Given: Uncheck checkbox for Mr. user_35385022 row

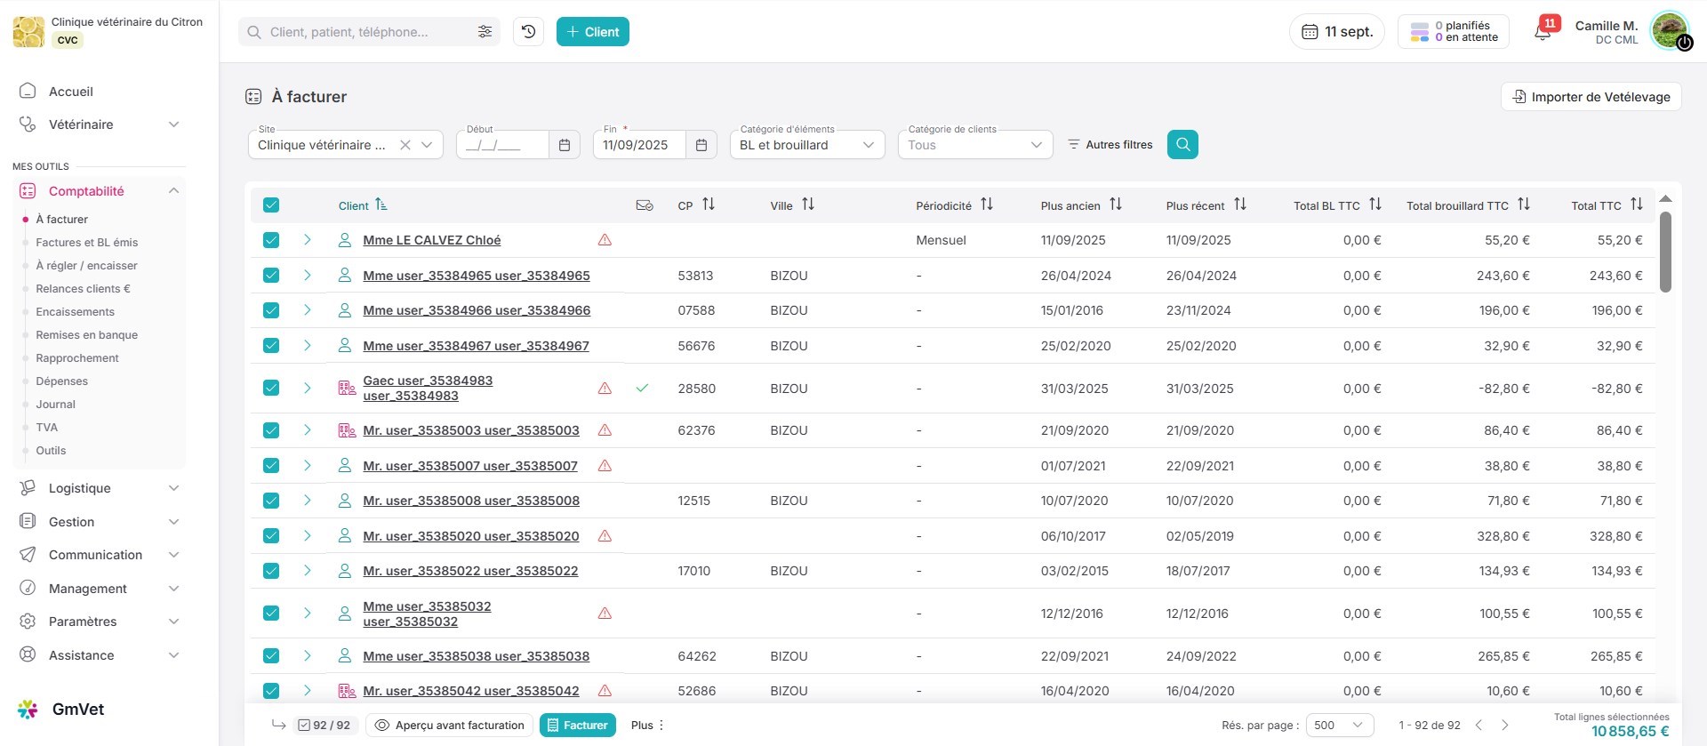Looking at the screenshot, I should tap(271, 571).
